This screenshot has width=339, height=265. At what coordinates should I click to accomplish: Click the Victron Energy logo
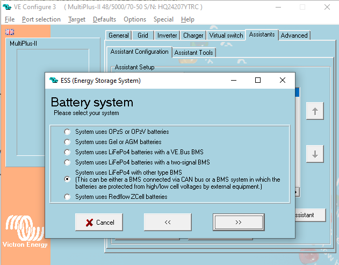click(25, 232)
